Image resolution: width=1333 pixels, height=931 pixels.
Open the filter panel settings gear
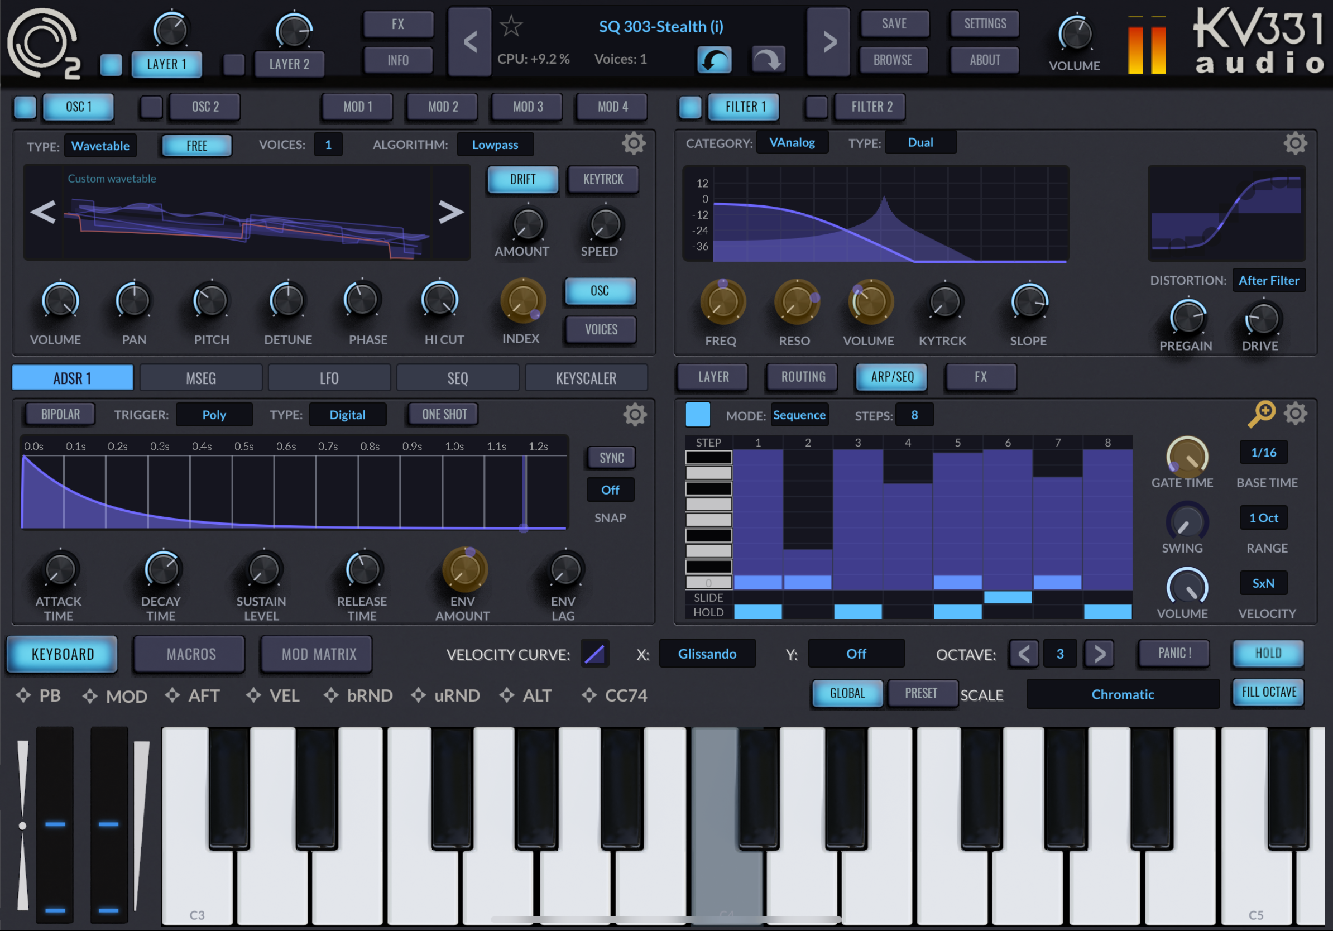(1294, 143)
